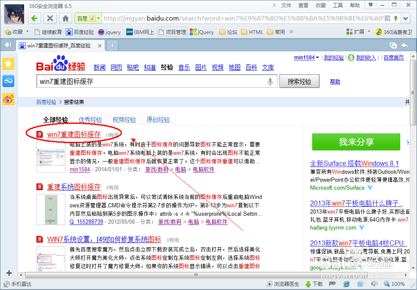Image resolution: width=417 pixels, height=290 pixels.
Task: Open the yellow star sidebar favorites
Action: tap(8, 64)
